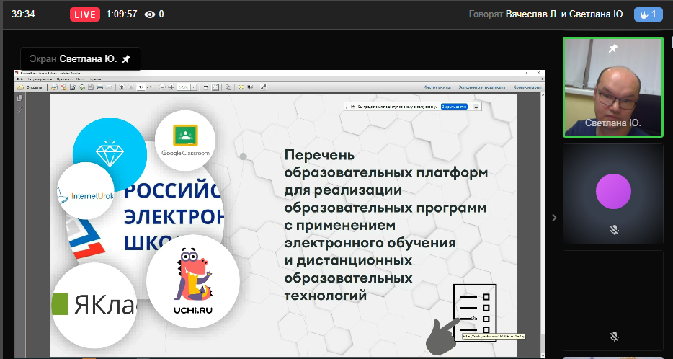
Task: Minimize the screen sharing notification bar
Action: pyautogui.click(x=476, y=107)
